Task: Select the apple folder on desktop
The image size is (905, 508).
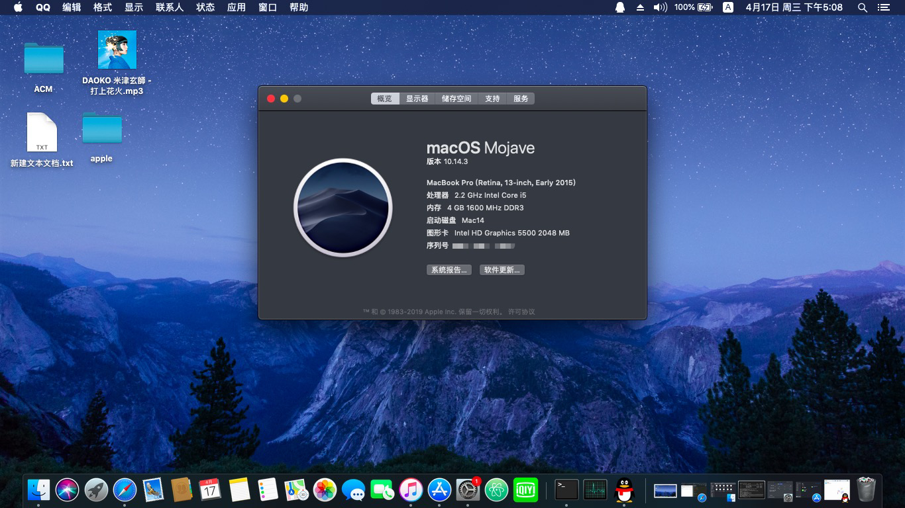Action: (101, 137)
